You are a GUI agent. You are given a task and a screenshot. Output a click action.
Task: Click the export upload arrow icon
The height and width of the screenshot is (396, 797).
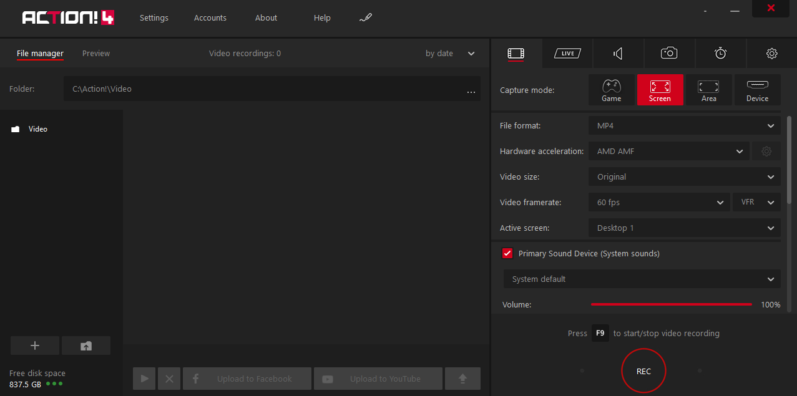(x=462, y=379)
